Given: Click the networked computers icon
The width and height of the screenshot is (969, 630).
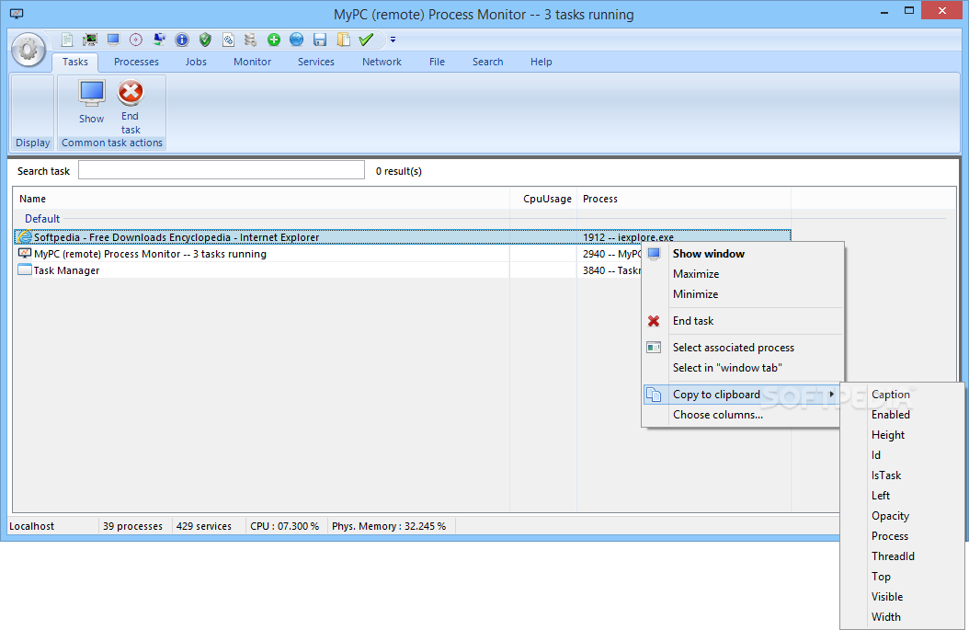Looking at the screenshot, I should 159,40.
